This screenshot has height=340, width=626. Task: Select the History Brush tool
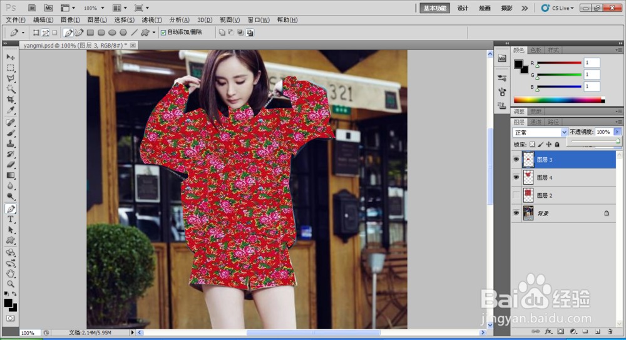[x=11, y=154]
